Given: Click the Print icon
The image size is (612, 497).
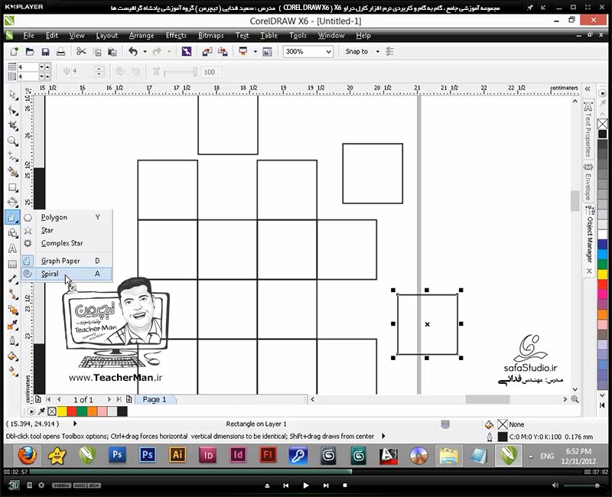Looking at the screenshot, I should click(60, 51).
